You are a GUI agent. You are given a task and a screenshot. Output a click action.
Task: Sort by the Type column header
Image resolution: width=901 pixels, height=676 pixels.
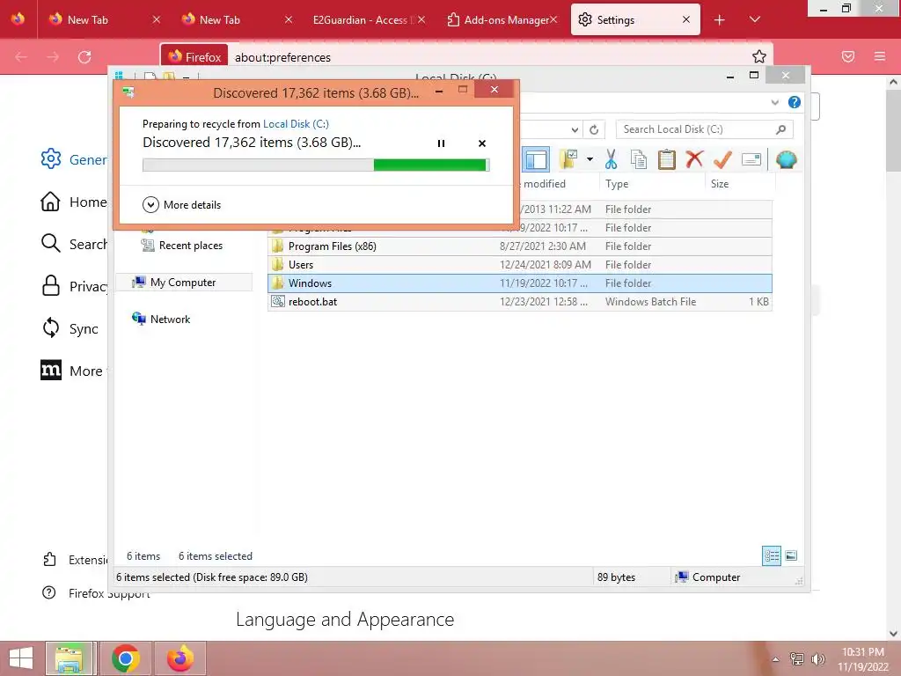[652, 184]
